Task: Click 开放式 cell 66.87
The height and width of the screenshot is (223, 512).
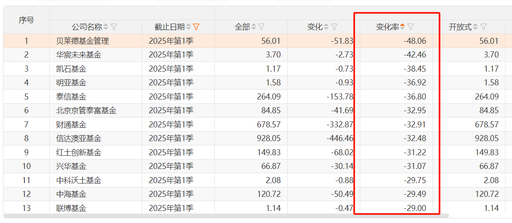Action: click(x=469, y=166)
